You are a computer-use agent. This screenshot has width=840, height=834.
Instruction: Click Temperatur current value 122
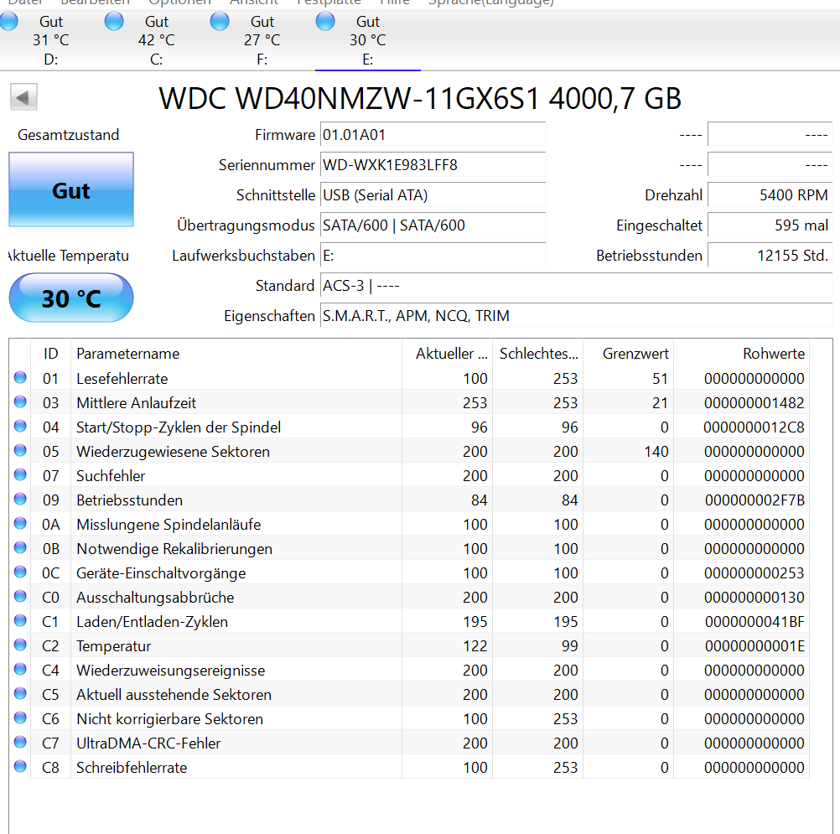(x=475, y=646)
